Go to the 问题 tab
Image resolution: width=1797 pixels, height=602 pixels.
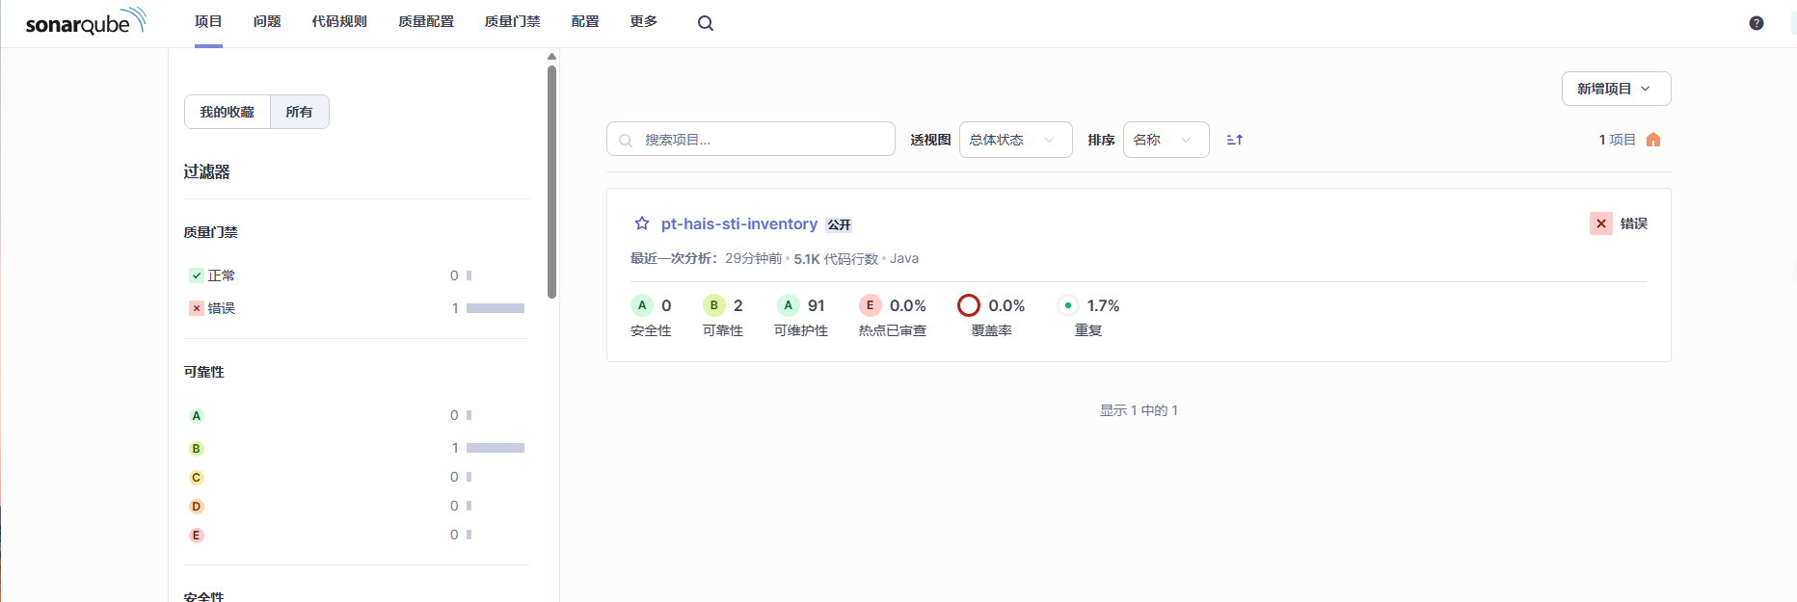pyautogui.click(x=267, y=21)
